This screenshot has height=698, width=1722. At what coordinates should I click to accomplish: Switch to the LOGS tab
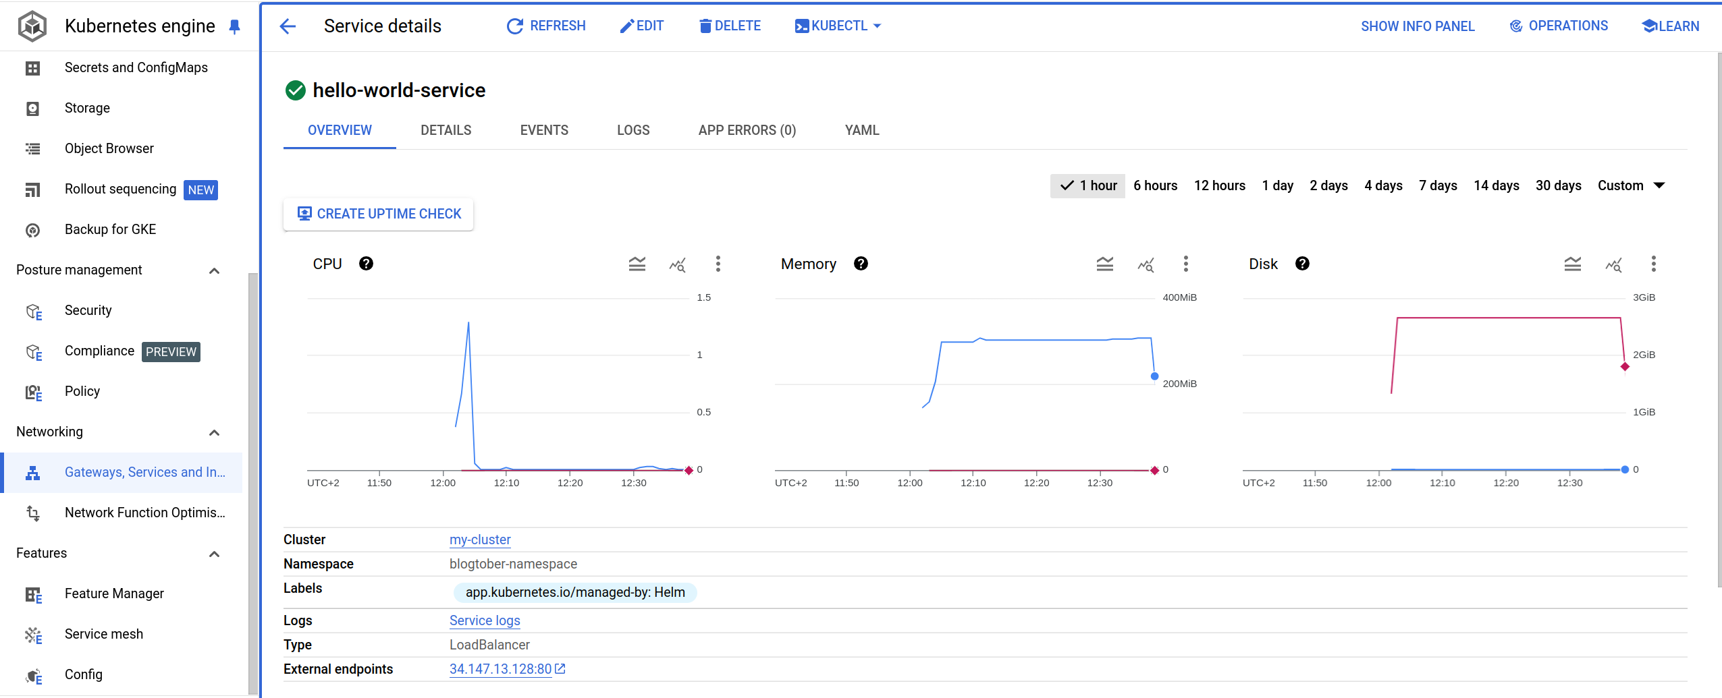633,130
